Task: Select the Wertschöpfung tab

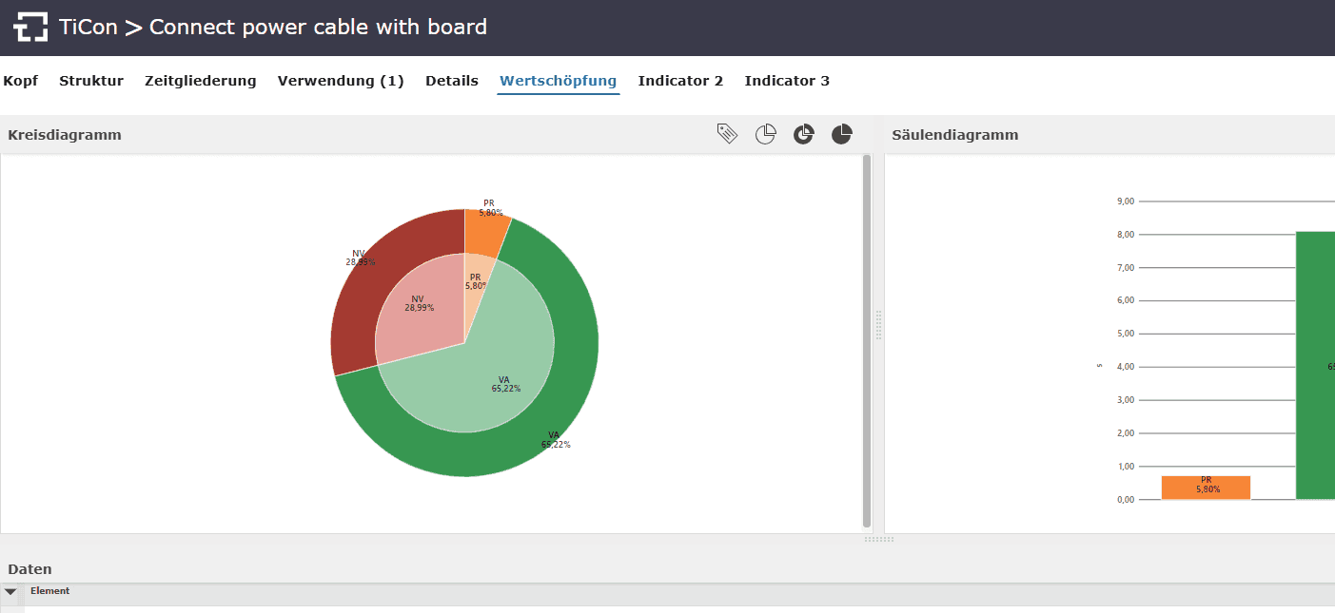Action: click(559, 81)
